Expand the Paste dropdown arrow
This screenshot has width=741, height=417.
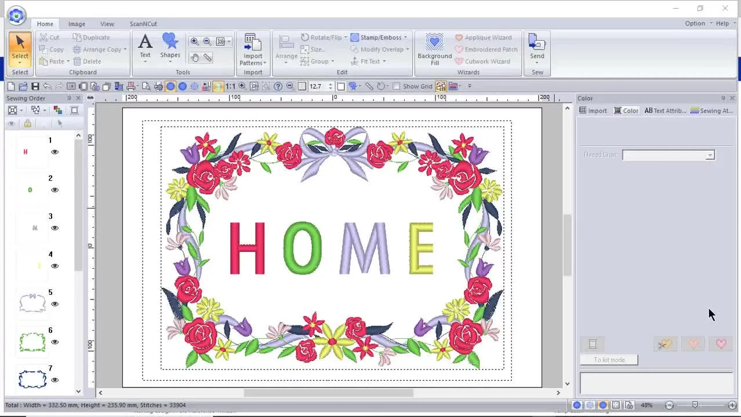pos(68,61)
